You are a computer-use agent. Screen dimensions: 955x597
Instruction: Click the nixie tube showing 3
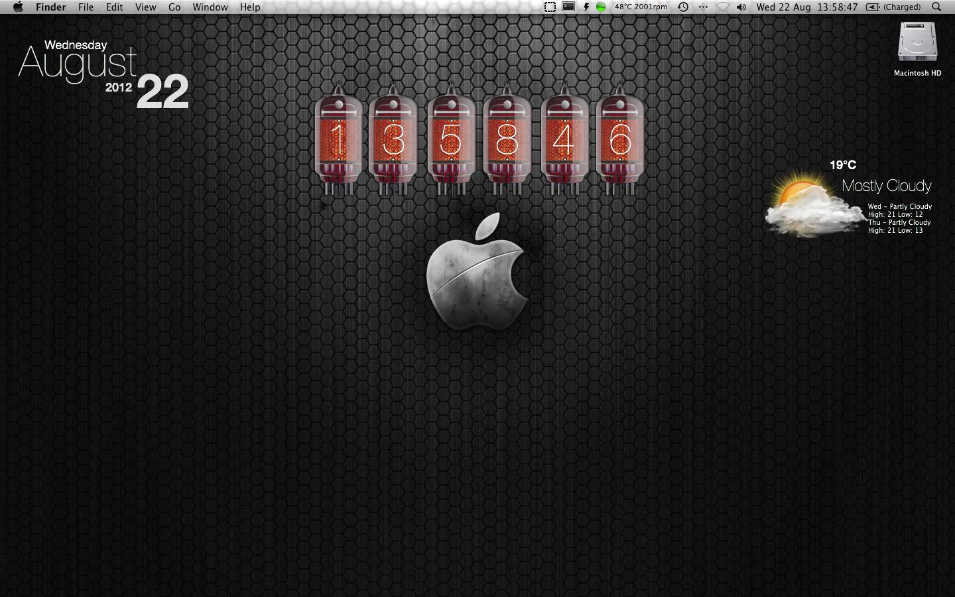393,139
